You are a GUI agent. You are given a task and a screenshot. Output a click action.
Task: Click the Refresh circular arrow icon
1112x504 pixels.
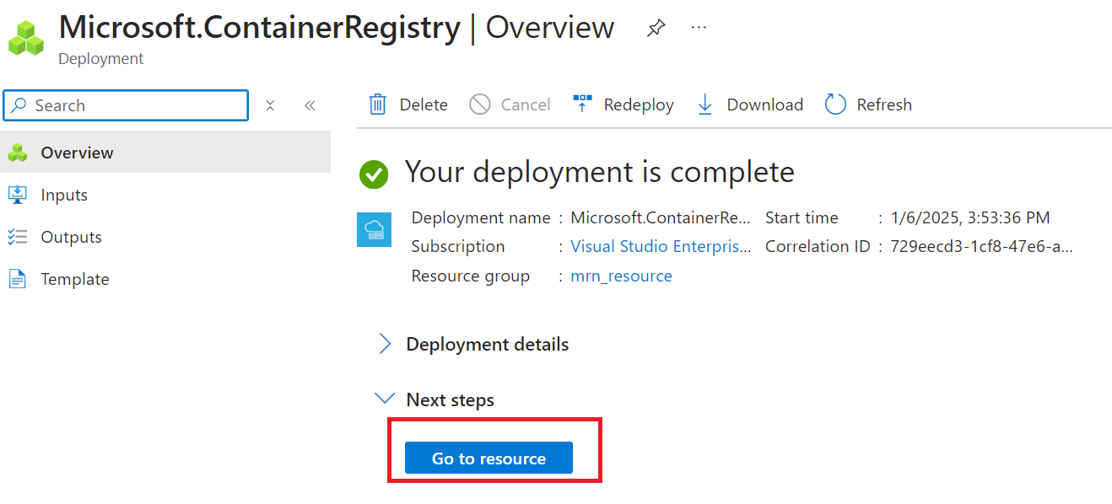coord(835,105)
